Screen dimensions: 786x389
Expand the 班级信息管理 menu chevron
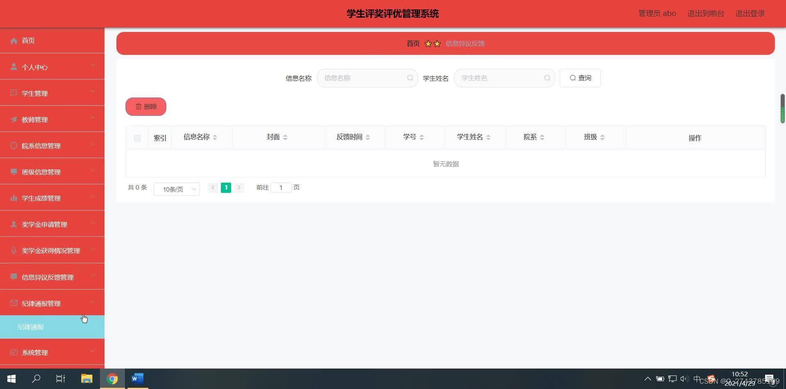(x=93, y=170)
